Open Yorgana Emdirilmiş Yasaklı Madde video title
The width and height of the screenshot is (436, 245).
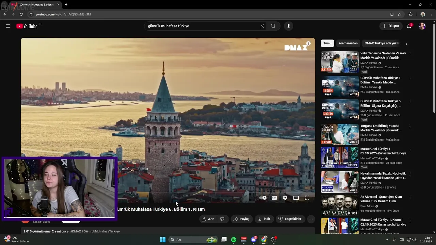click(x=381, y=128)
